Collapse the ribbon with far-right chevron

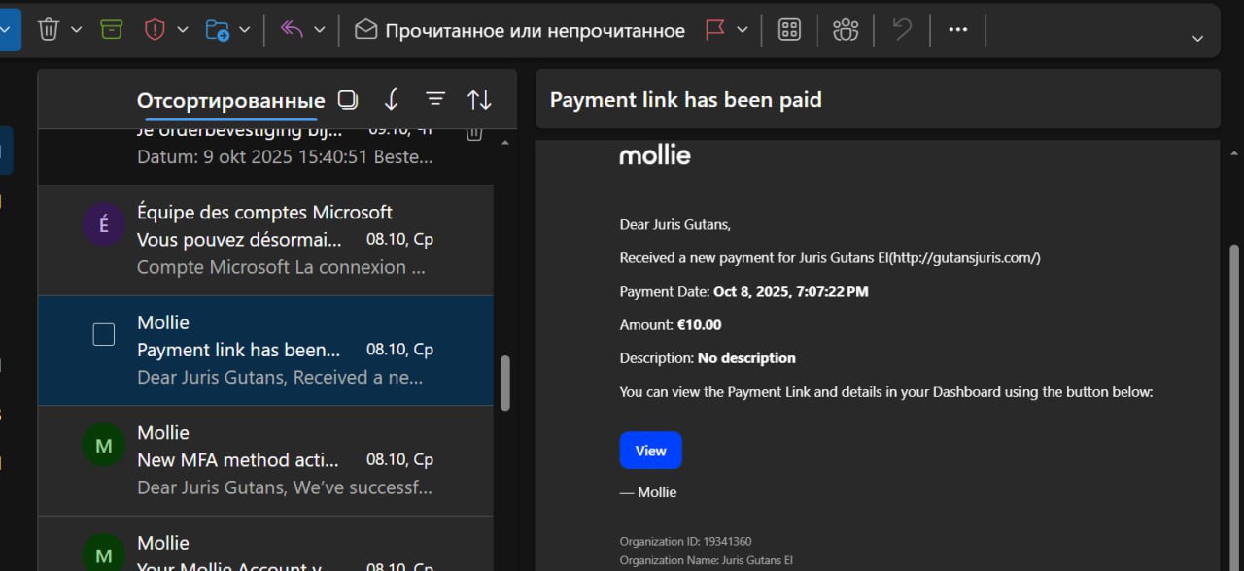[1198, 38]
